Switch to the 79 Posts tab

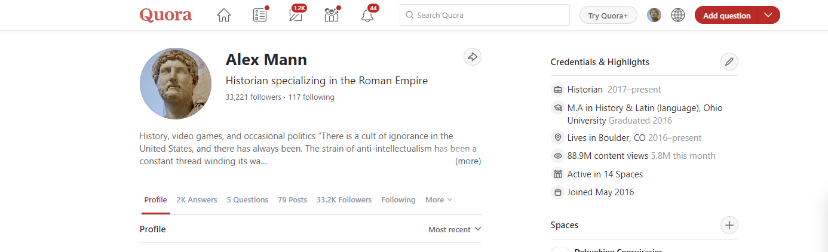point(292,200)
